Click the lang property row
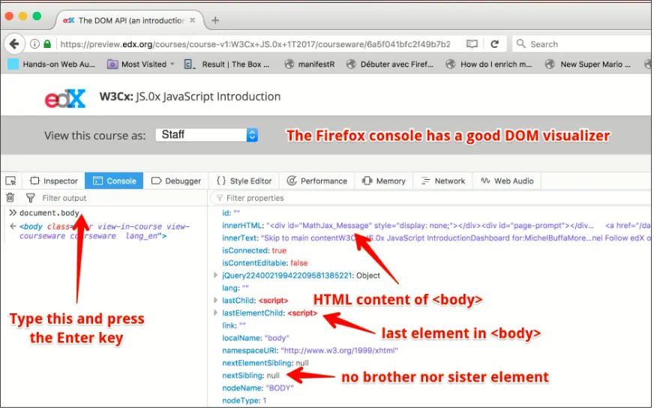The image size is (654, 410). click(x=235, y=288)
